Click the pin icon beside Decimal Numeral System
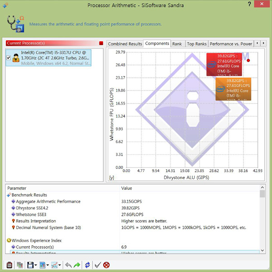 tap(13, 227)
